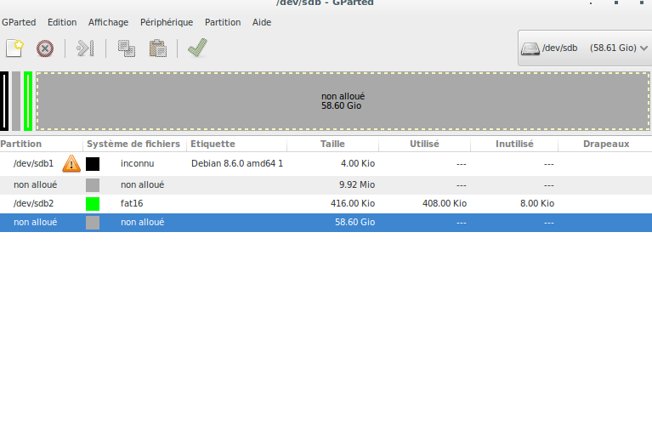The width and height of the screenshot is (652, 425).
Task: Click the green Apply all operations checkmark
Action: 197,48
